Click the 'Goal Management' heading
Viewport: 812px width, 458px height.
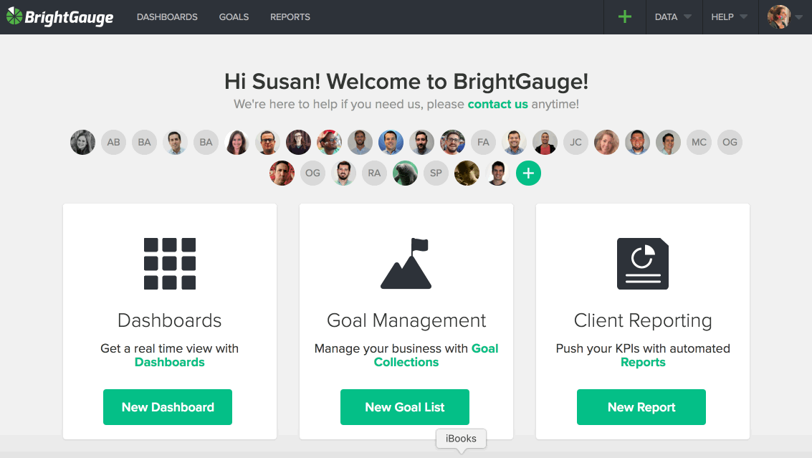[x=406, y=320]
